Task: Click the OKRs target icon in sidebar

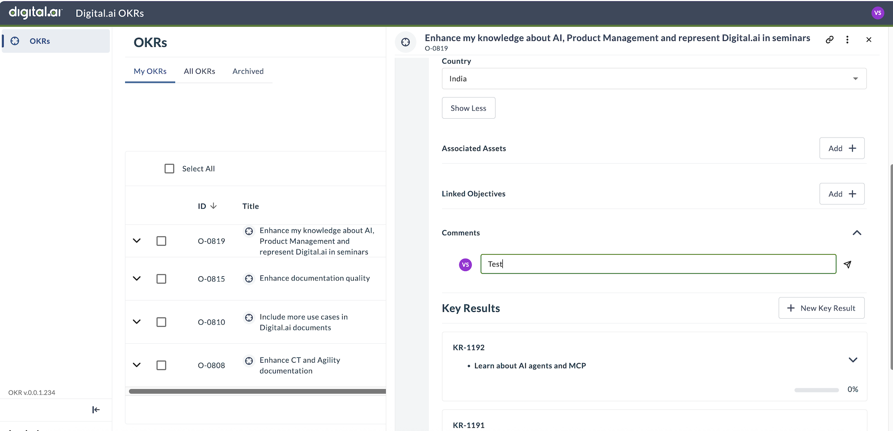Action: click(x=15, y=41)
